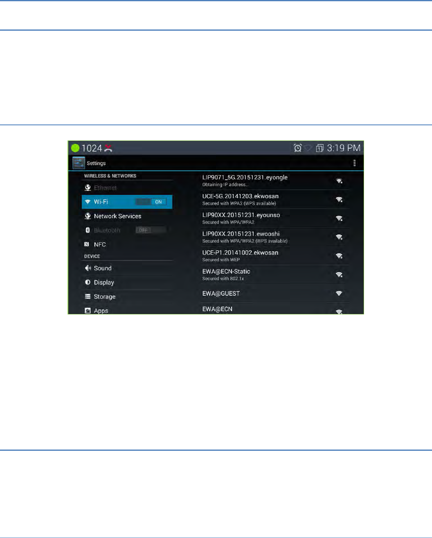Select UCE-5G.20141203.ekwosan network
432x538 pixels.
[275, 199]
